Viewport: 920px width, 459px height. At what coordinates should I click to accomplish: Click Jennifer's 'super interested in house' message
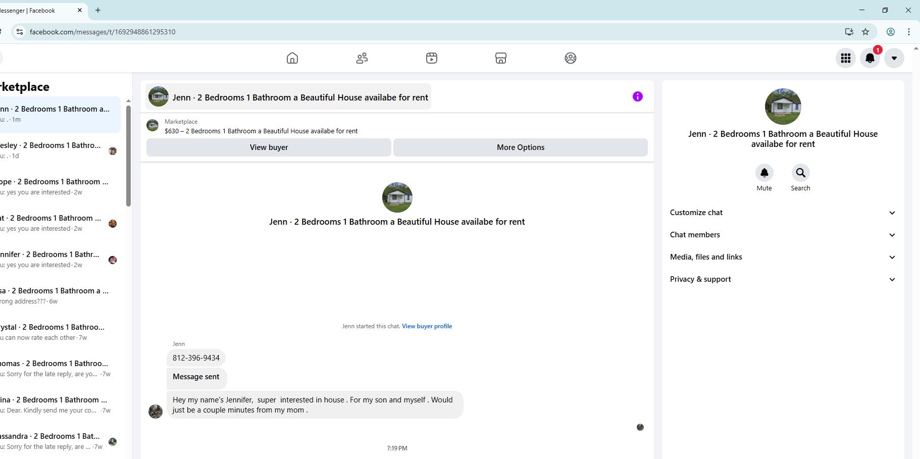coord(315,405)
